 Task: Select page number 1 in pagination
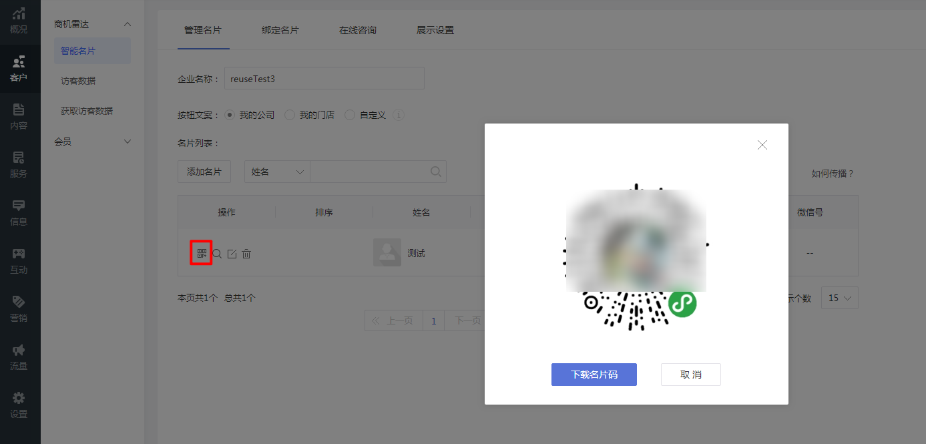(x=433, y=320)
